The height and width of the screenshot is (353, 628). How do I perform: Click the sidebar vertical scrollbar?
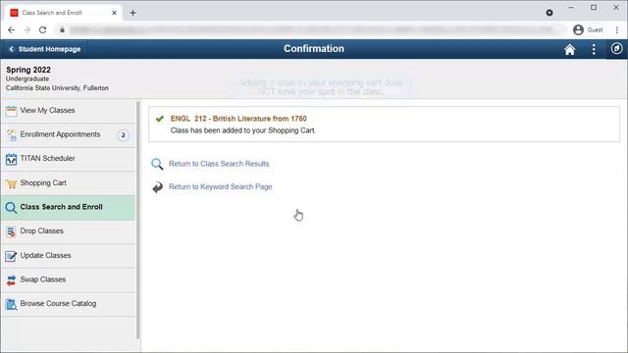pos(138,220)
